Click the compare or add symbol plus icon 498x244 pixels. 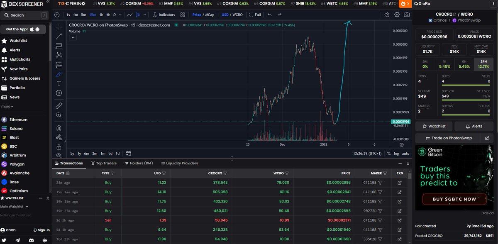pos(57,15)
